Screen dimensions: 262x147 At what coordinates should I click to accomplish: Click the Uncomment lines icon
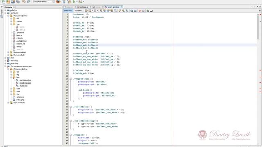151,11
